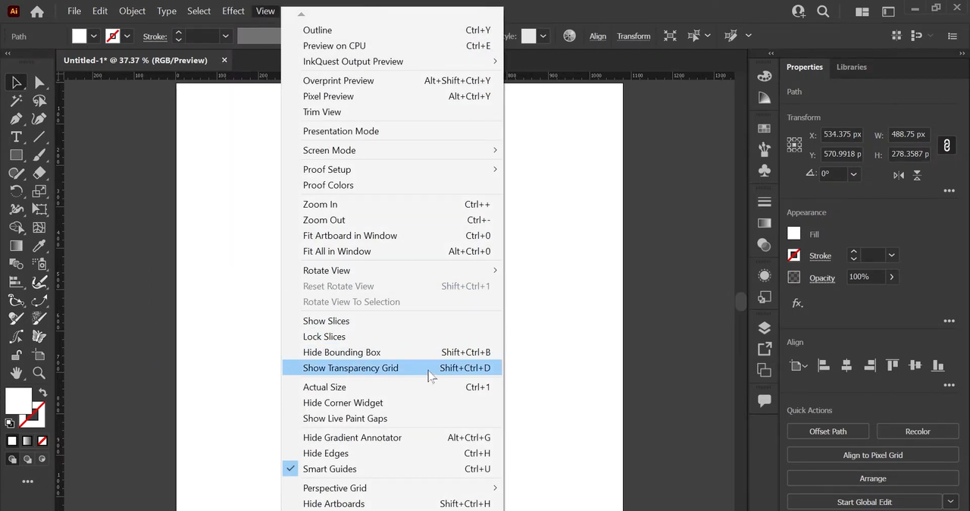The height and width of the screenshot is (511, 970).
Task: Click Flip Horizontal icon in Transform
Action: (x=899, y=175)
